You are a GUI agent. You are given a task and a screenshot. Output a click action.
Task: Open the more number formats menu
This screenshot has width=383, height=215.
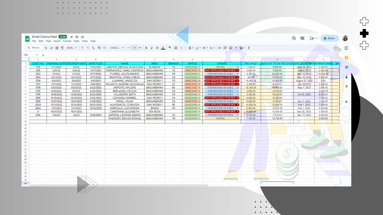104,48
